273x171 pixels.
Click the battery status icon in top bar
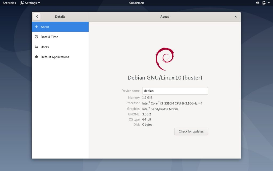pos(263,3)
